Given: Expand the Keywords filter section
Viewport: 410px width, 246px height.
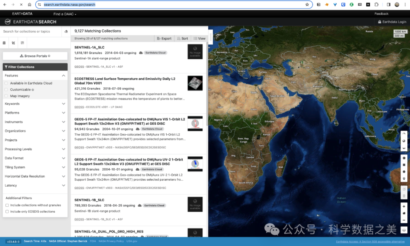Looking at the screenshot, I should pos(35,104).
